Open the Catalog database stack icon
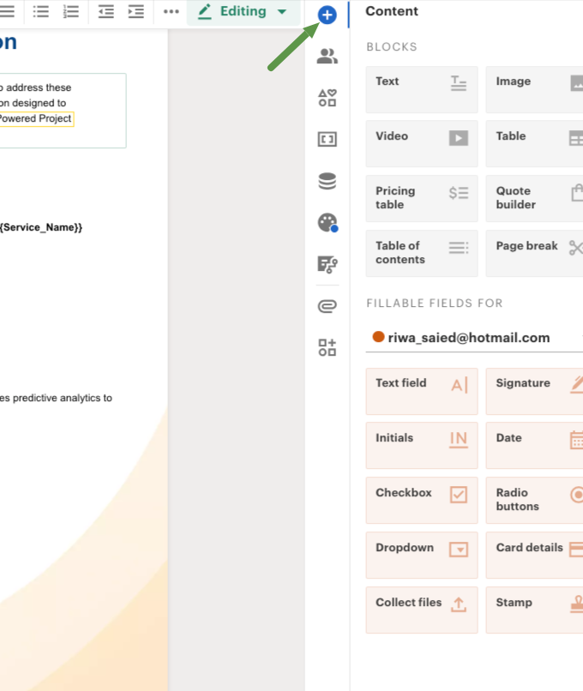This screenshot has width=583, height=691. pyautogui.click(x=327, y=181)
